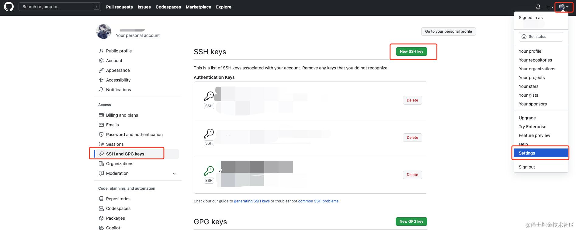Click Go to your personal profile button
Viewport: 576px width, 230px height.
point(448,32)
